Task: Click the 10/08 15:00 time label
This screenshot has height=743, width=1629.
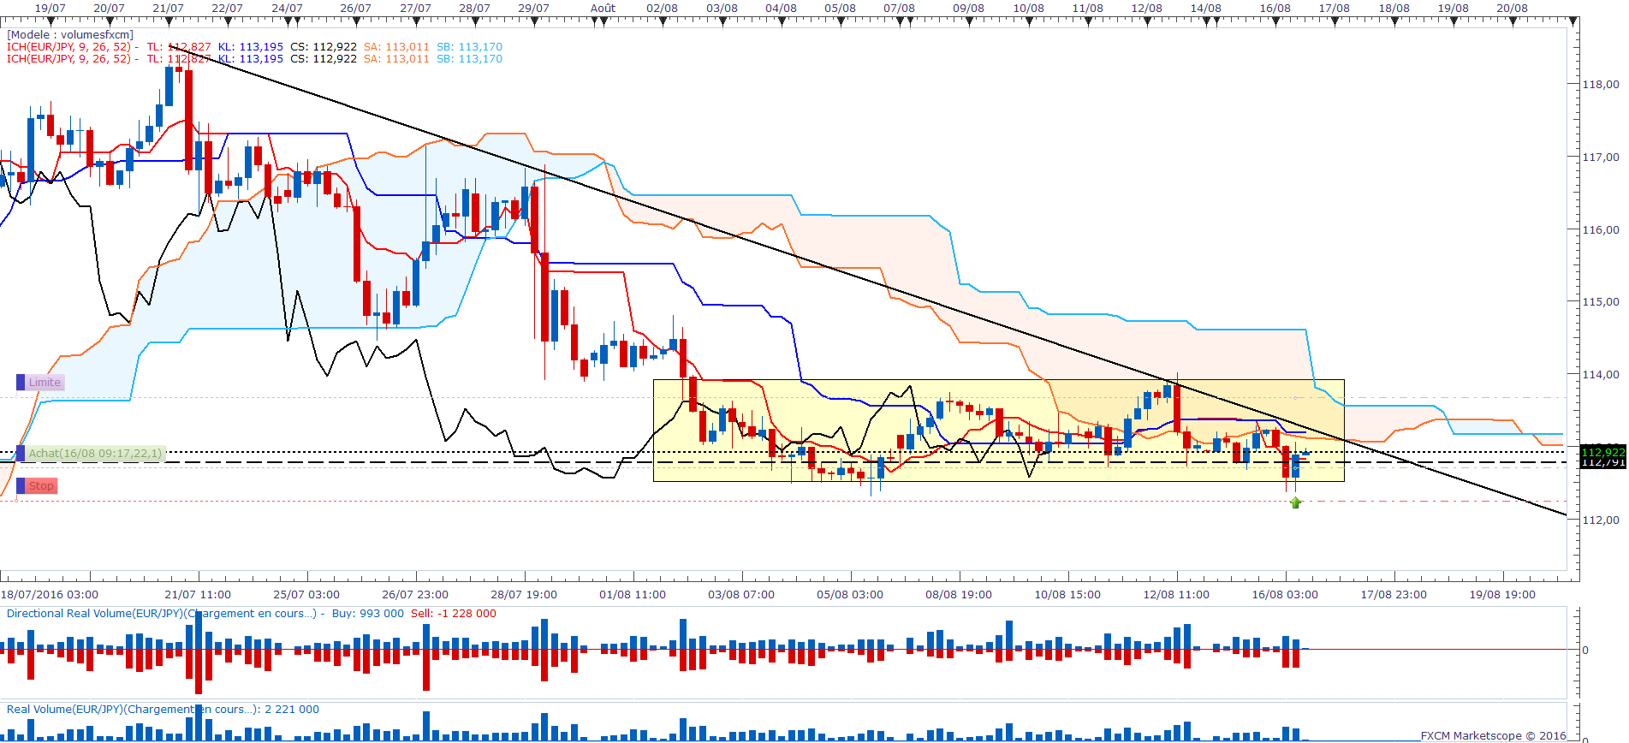Action: click(x=1067, y=595)
